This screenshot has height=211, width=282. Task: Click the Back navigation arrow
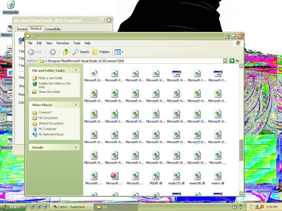pyautogui.click(x=31, y=52)
